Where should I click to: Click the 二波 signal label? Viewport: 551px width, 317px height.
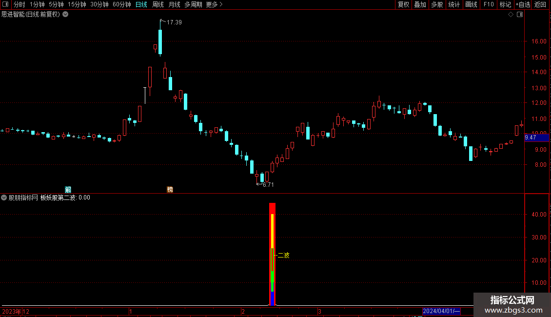[x=284, y=256]
